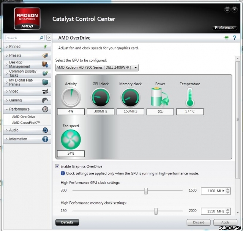
Task: Click the 150MHz memory clock value
Action: [x=130, y=111]
